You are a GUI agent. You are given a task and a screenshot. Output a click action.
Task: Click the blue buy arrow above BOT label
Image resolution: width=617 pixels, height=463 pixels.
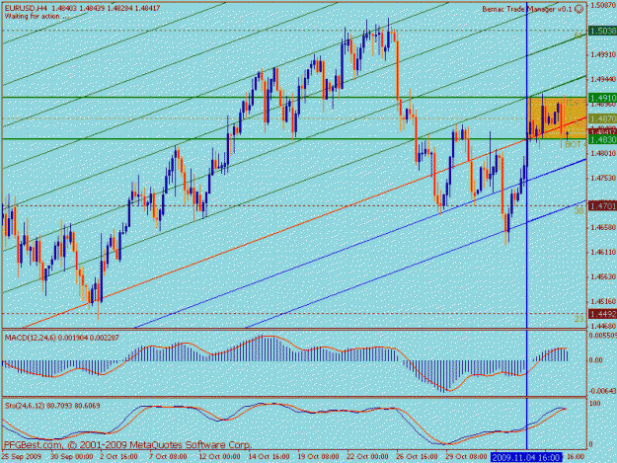point(567,135)
